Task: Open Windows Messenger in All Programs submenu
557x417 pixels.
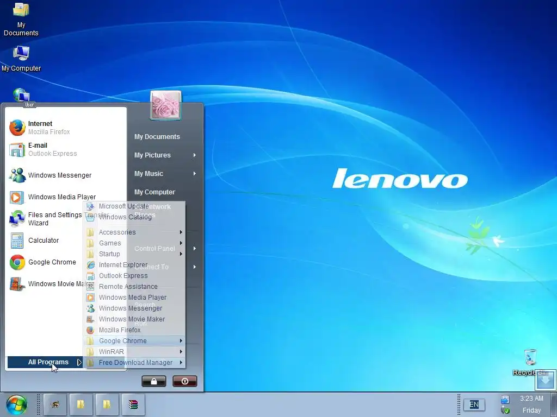Action: tap(134, 308)
